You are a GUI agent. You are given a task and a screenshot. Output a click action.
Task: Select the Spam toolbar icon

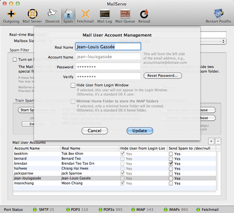[68, 14]
